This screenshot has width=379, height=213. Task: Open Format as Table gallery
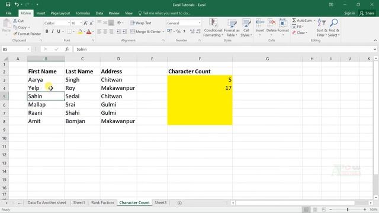point(232,28)
